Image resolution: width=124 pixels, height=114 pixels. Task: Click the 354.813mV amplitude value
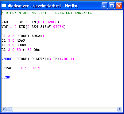click(41, 27)
